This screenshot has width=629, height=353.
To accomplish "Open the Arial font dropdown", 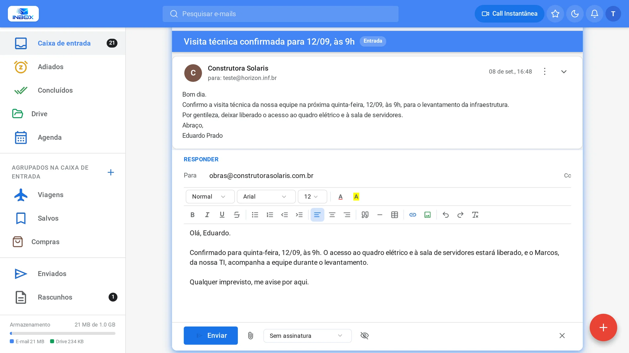I will [266, 197].
